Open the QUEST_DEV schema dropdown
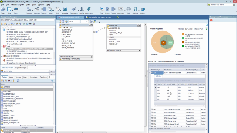Image resolution: width=237 pixels, height=133 pixels. (x=49, y=71)
